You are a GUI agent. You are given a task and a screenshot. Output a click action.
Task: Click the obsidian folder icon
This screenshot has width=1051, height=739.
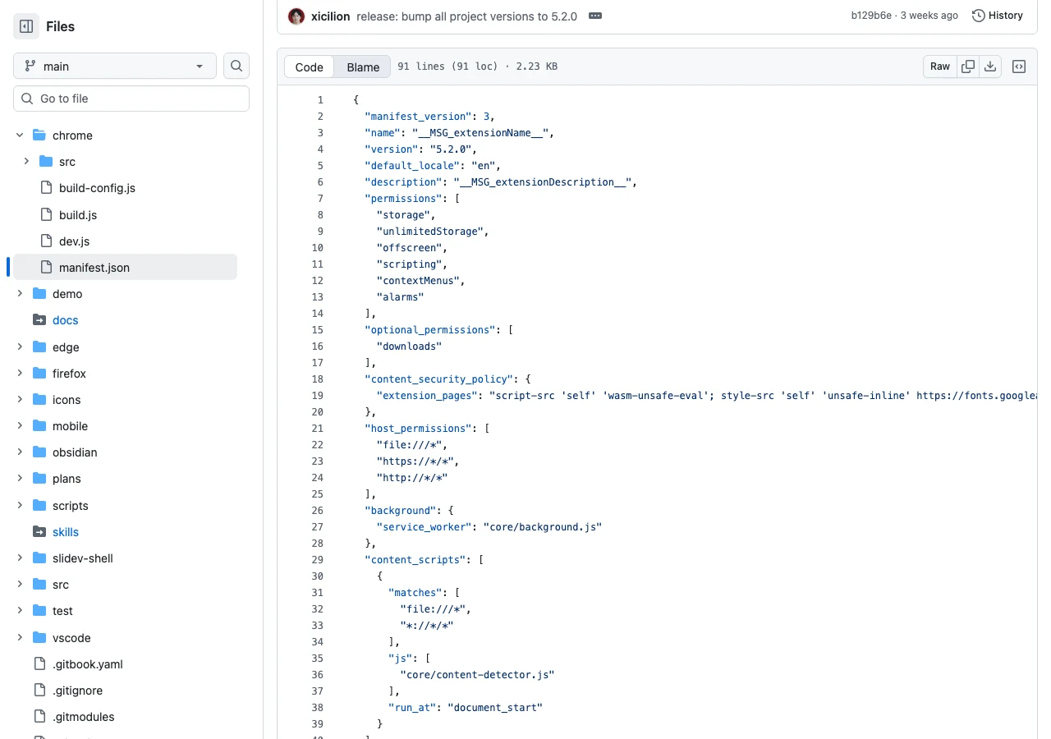pyautogui.click(x=39, y=452)
